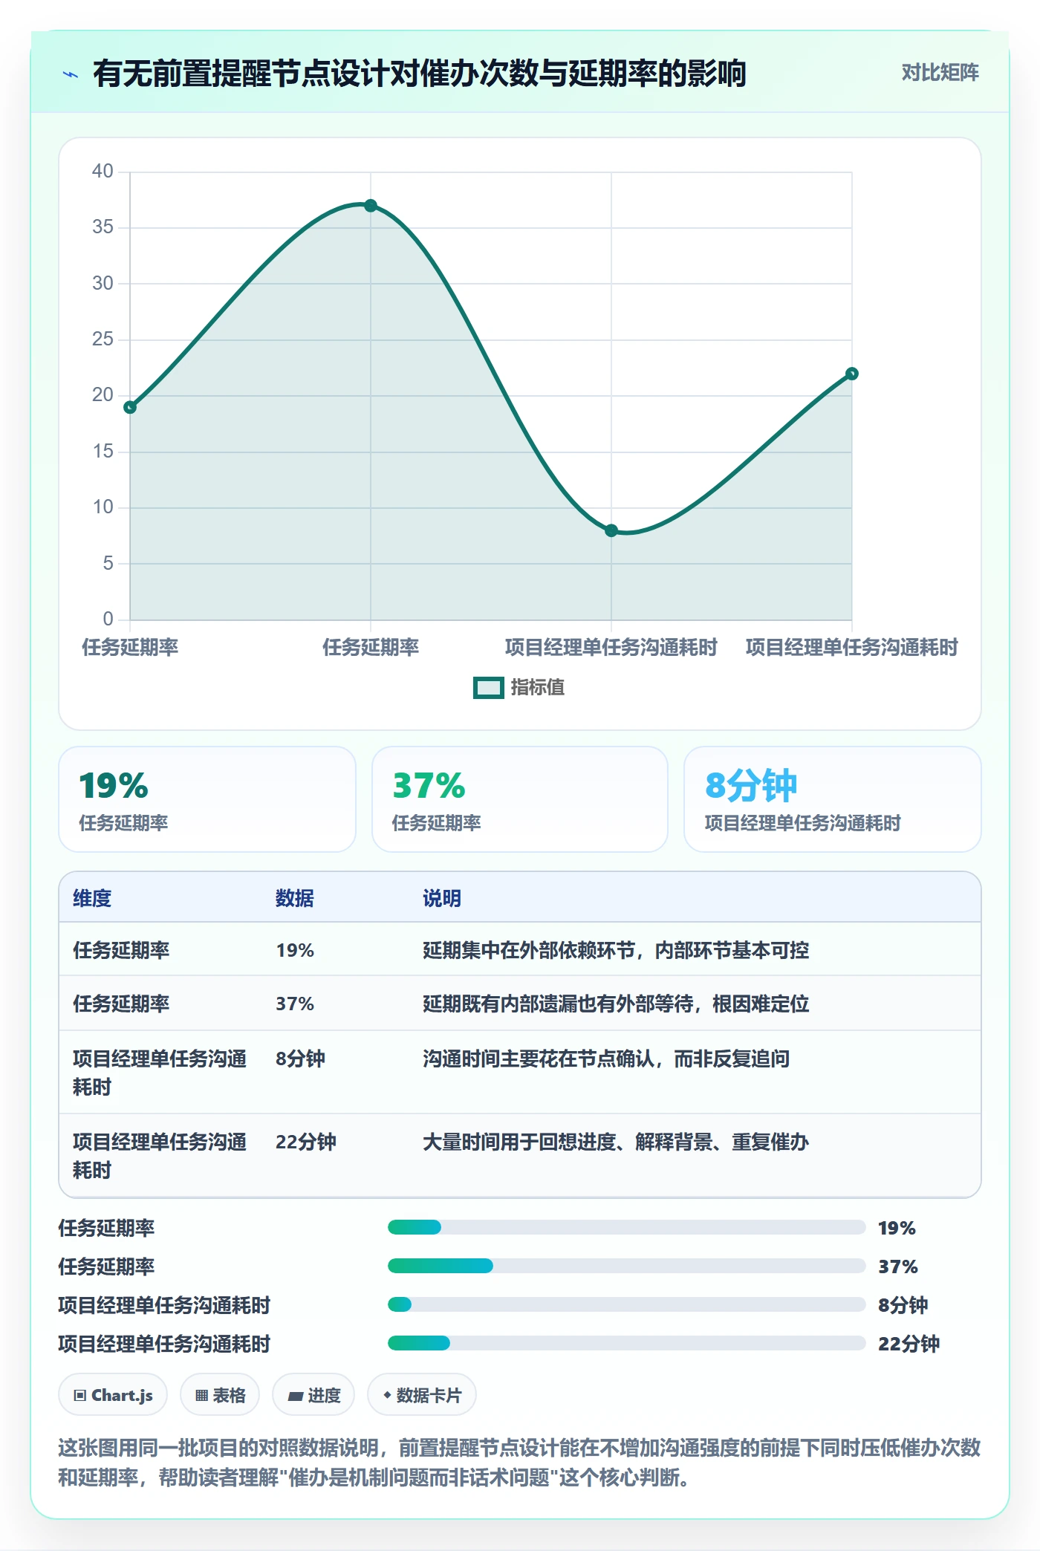Viewport: 1040px width, 1551px height.
Task: Click the 37% cell in the table
Action: click(x=295, y=1004)
